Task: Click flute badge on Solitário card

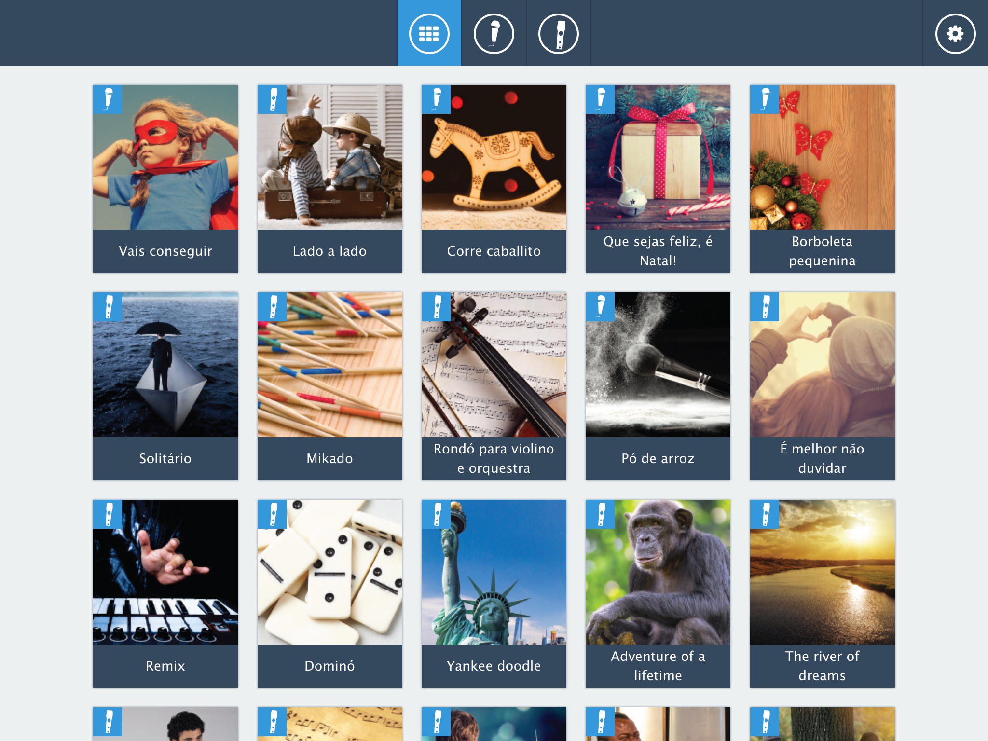Action: 108,307
